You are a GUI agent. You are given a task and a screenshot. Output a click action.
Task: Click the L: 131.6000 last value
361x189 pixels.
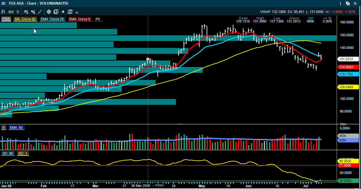coord(315,12)
